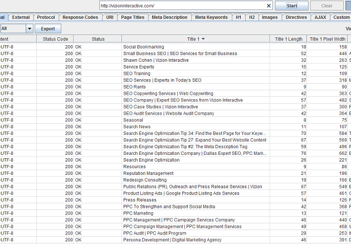Click the Clear button
Screen dimensions: 351x244
[327, 6]
